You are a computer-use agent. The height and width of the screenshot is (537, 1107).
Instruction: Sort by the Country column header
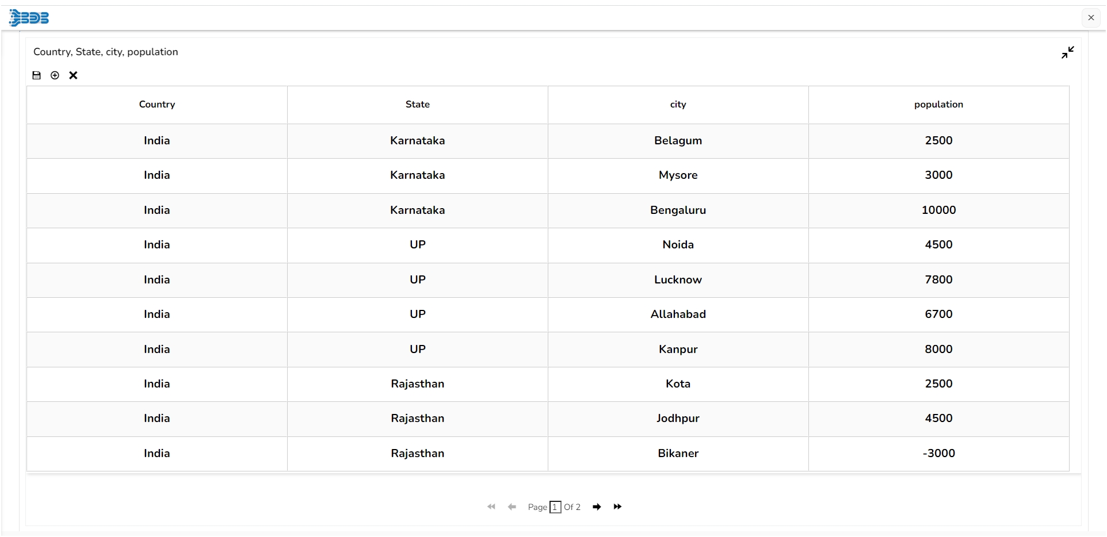pos(157,105)
